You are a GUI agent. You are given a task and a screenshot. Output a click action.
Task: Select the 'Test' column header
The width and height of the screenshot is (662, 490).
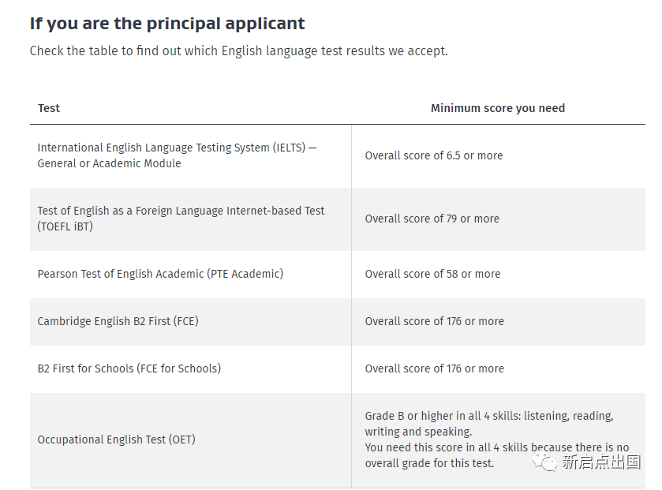pos(49,108)
